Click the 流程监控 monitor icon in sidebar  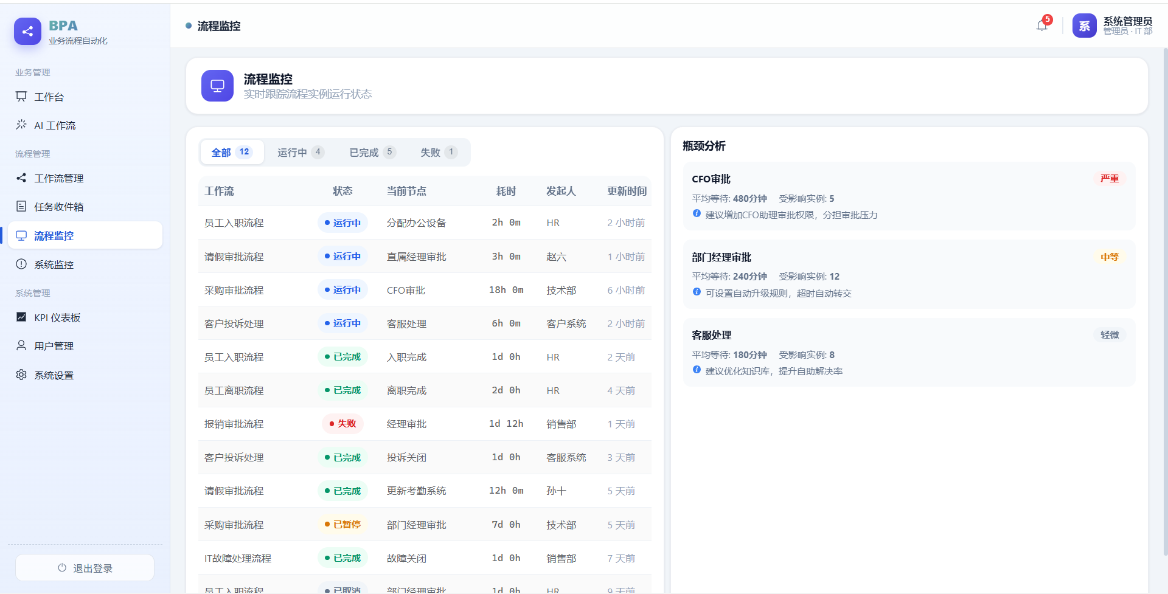[21, 235]
